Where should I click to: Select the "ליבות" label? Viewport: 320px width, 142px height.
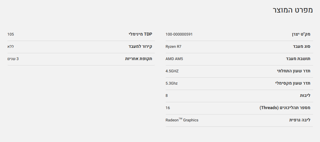click(x=305, y=96)
